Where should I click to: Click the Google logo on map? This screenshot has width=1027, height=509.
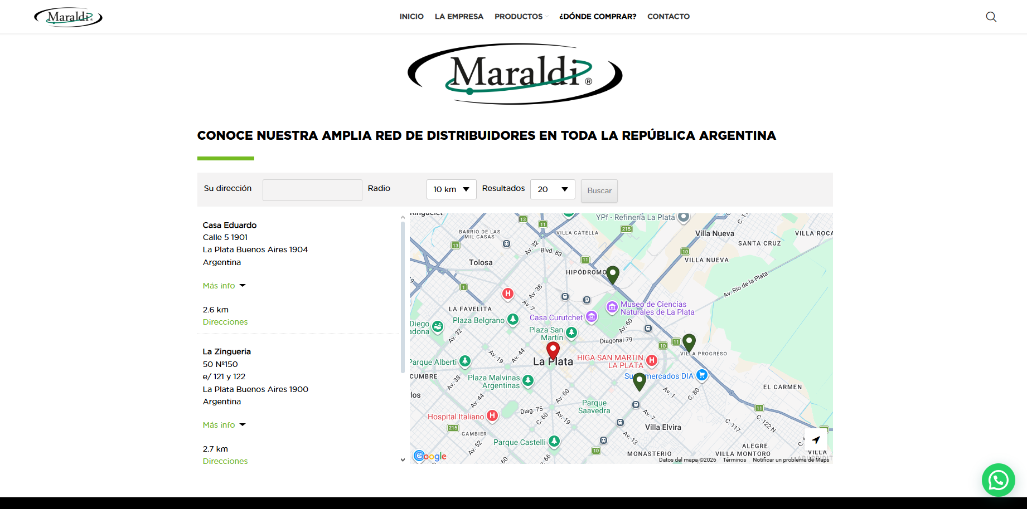point(430,456)
